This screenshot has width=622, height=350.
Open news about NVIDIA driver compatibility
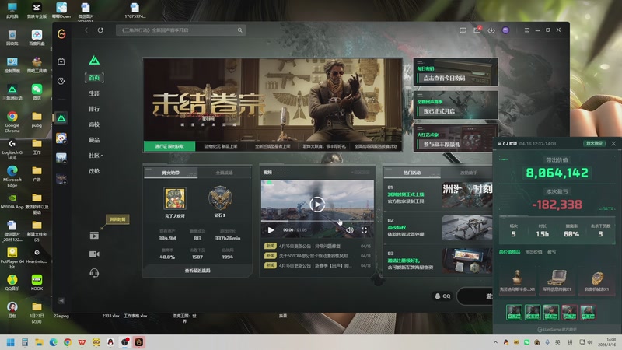(317, 256)
